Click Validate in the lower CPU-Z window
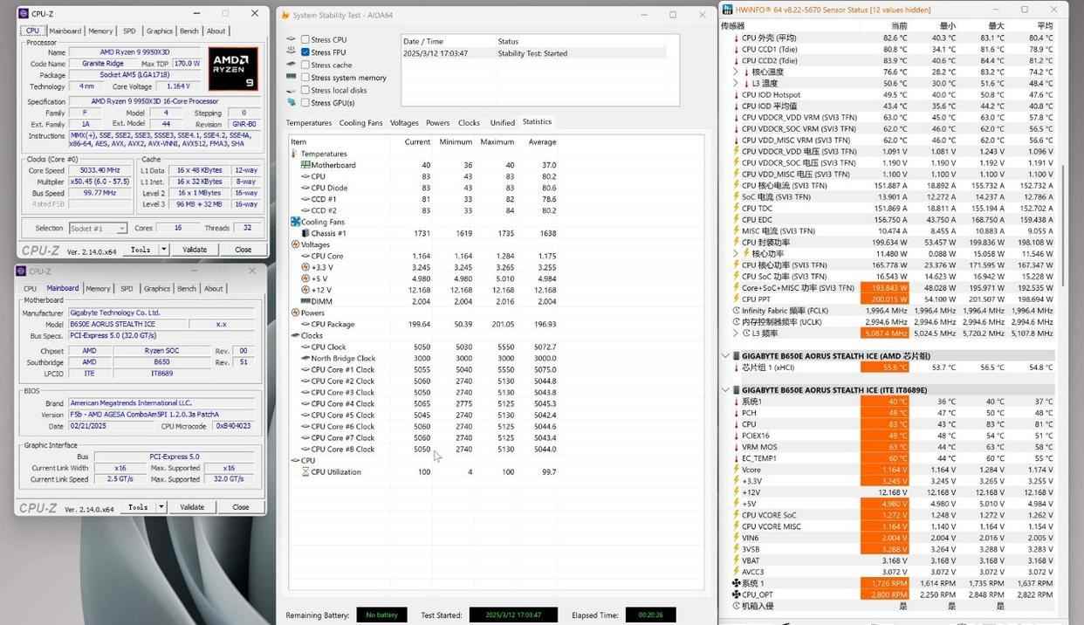The width and height of the screenshot is (1084, 625). [192, 506]
